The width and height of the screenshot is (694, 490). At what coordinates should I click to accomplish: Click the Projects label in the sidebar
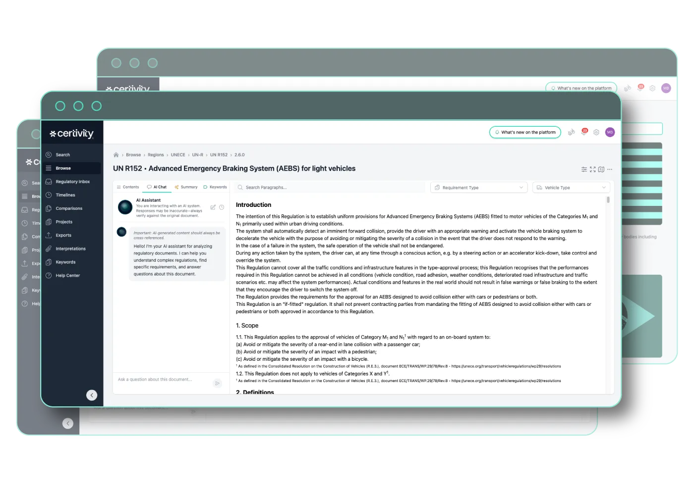point(64,222)
